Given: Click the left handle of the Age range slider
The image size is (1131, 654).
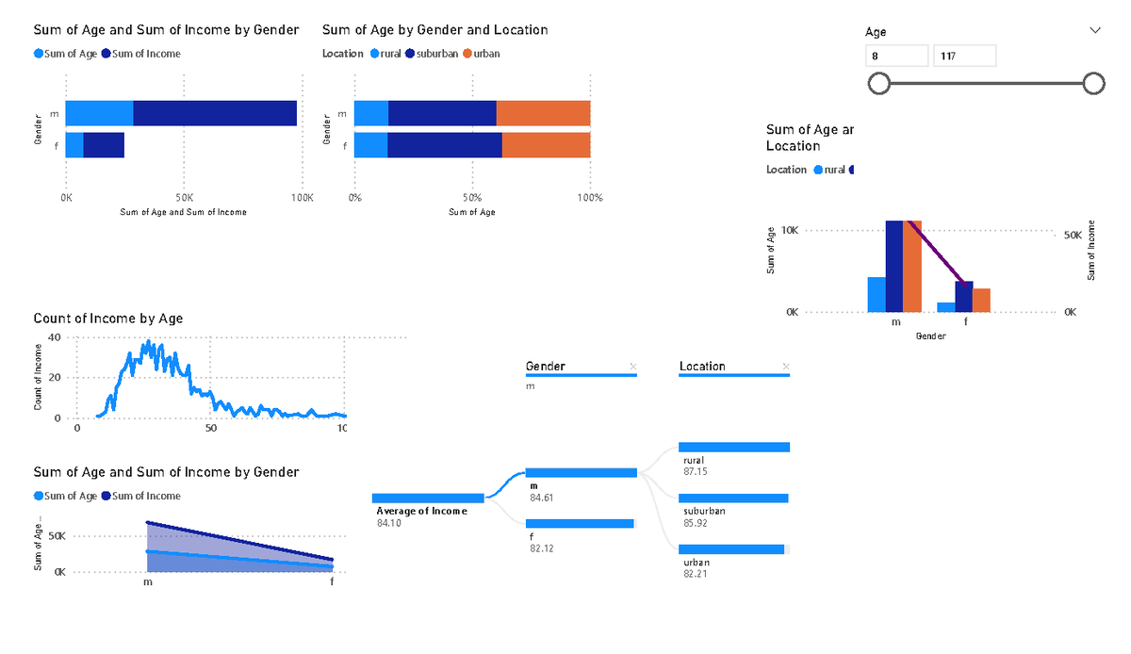Looking at the screenshot, I should pyautogui.click(x=878, y=83).
